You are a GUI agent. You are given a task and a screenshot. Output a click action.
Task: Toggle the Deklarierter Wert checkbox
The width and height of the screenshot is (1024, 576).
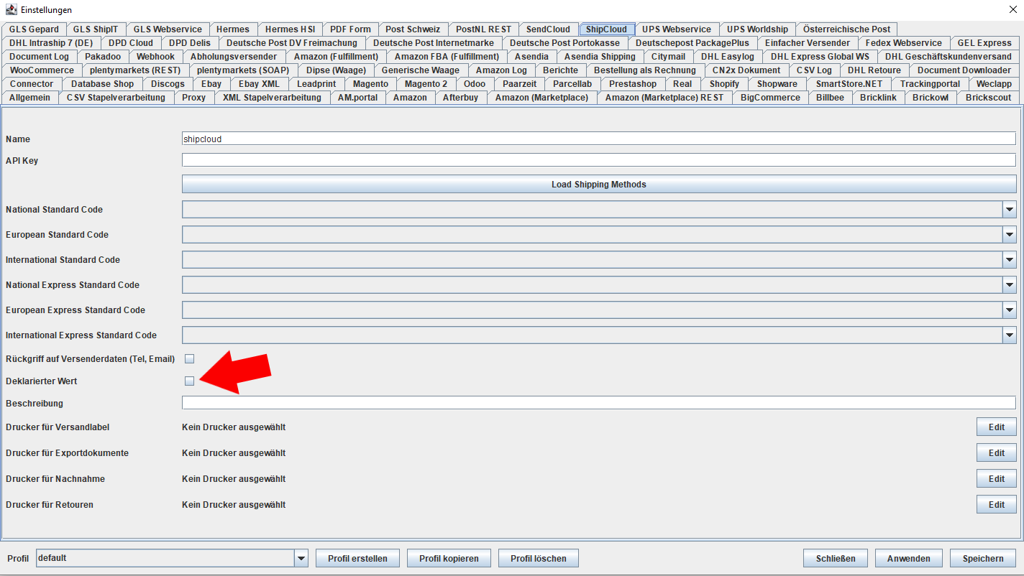(x=190, y=381)
